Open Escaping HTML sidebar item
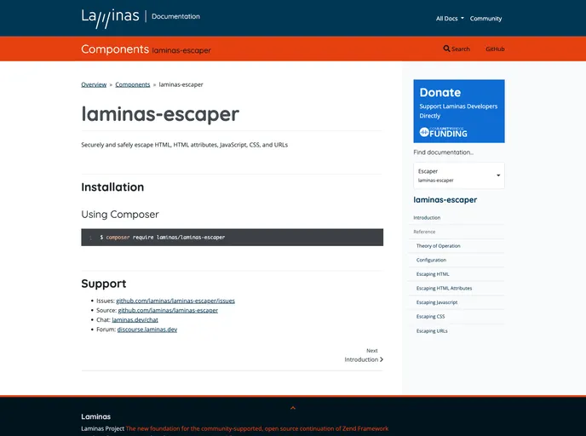This screenshot has width=586, height=436. point(433,274)
